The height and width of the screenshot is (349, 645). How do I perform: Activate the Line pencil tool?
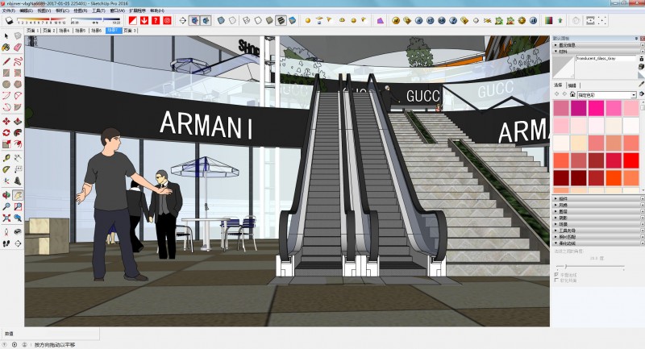pos(6,62)
